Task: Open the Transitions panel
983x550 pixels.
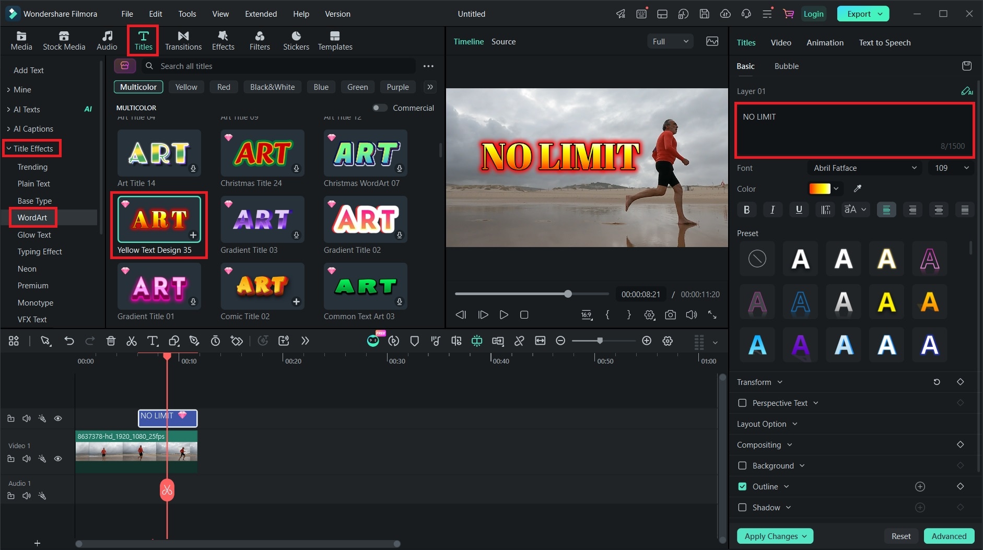Action: click(x=183, y=40)
